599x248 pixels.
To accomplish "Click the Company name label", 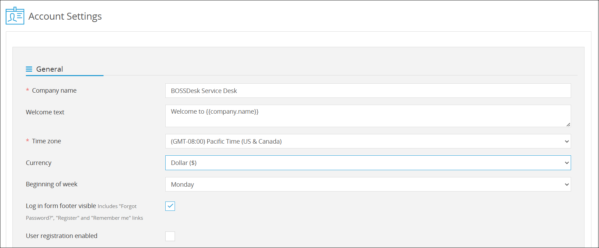I will coord(54,91).
